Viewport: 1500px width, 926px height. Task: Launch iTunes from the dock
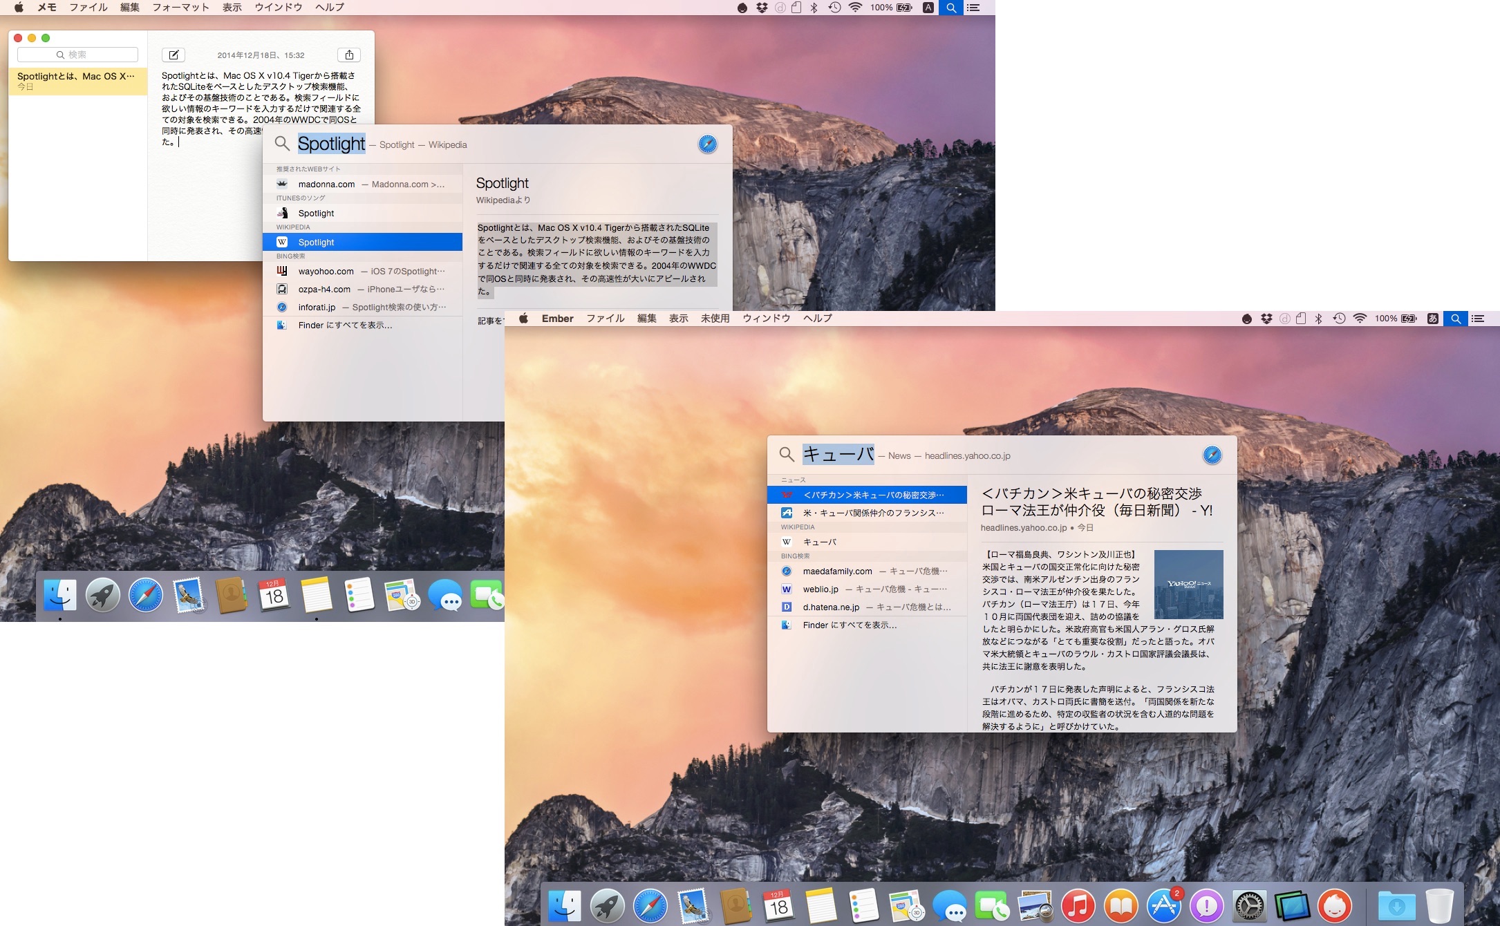coord(1078,905)
